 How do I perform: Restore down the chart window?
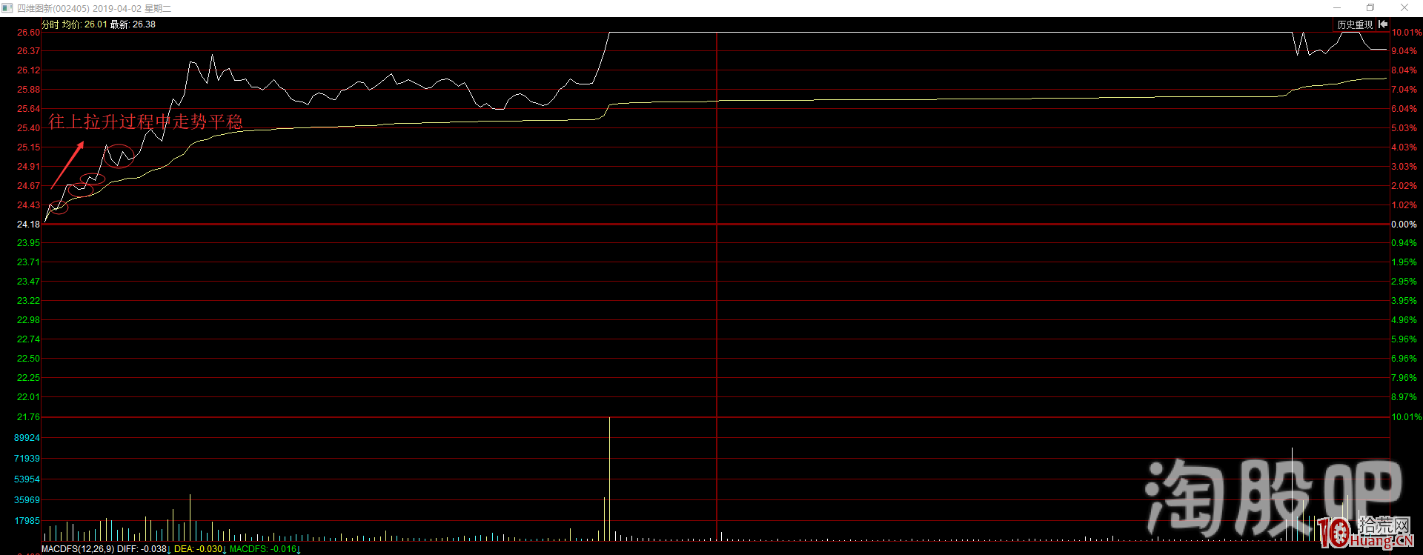pyautogui.click(x=1370, y=8)
